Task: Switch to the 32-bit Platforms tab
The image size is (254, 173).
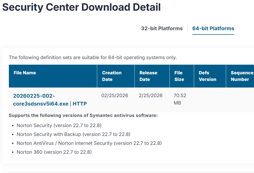Action: point(162,28)
